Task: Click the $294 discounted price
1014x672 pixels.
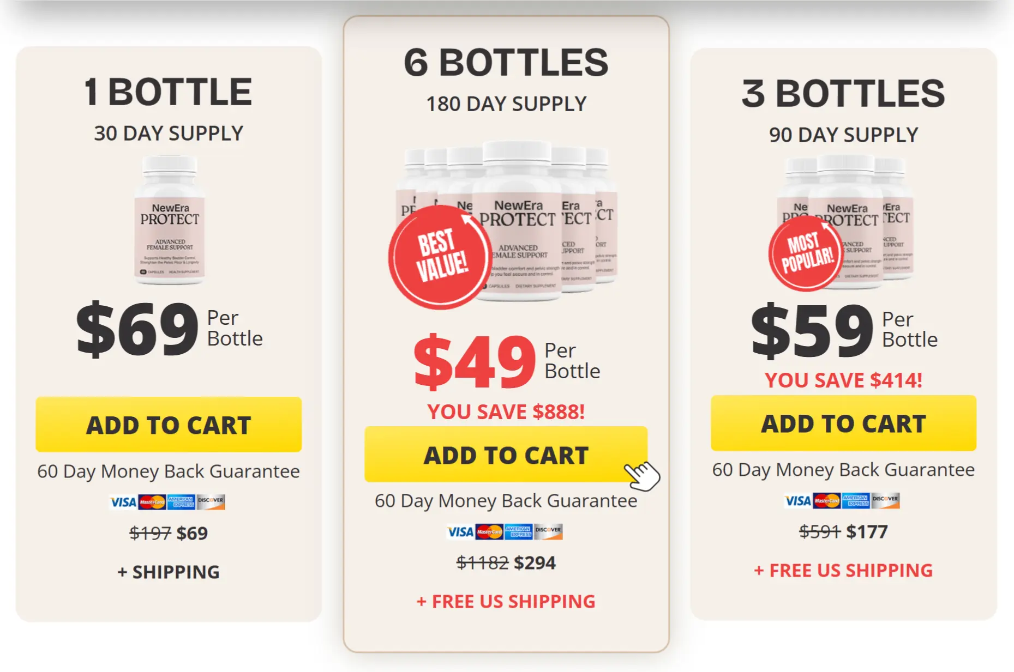Action: click(536, 562)
